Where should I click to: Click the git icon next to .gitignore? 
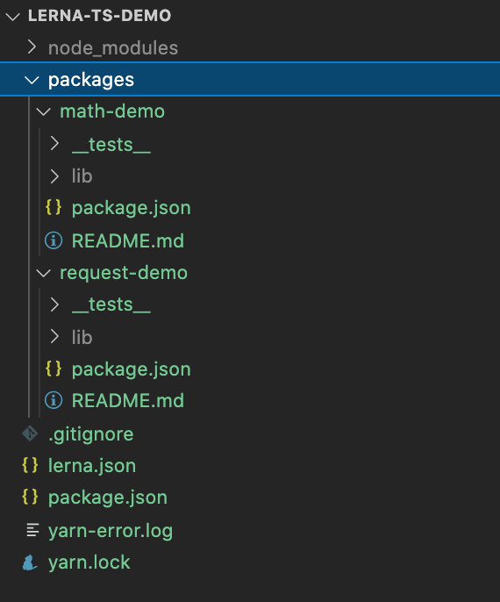30,434
